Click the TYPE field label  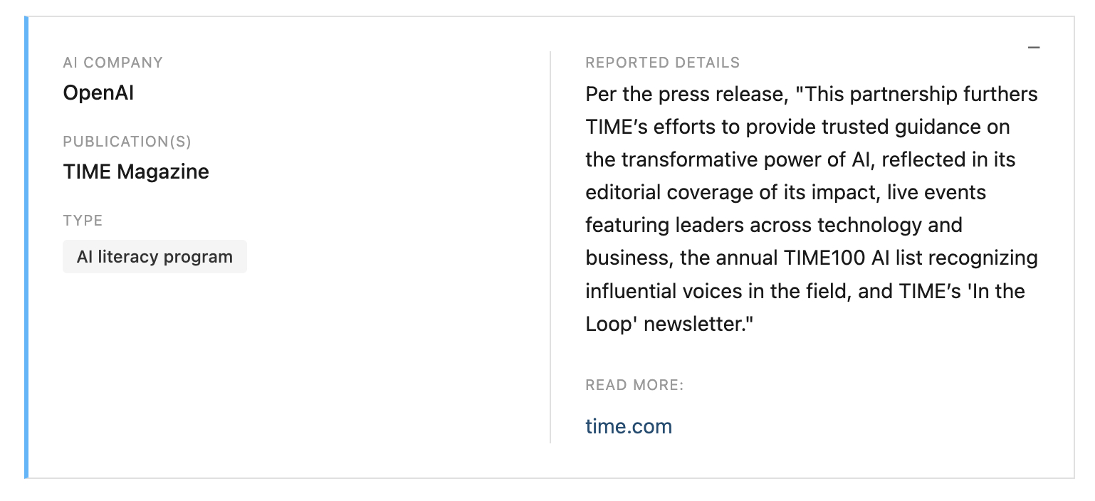[83, 221]
